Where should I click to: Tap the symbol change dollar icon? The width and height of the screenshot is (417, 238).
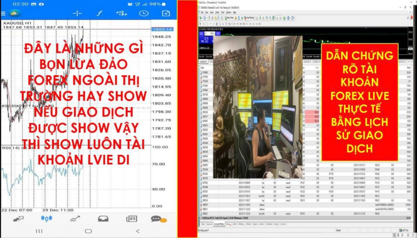(x=121, y=13)
